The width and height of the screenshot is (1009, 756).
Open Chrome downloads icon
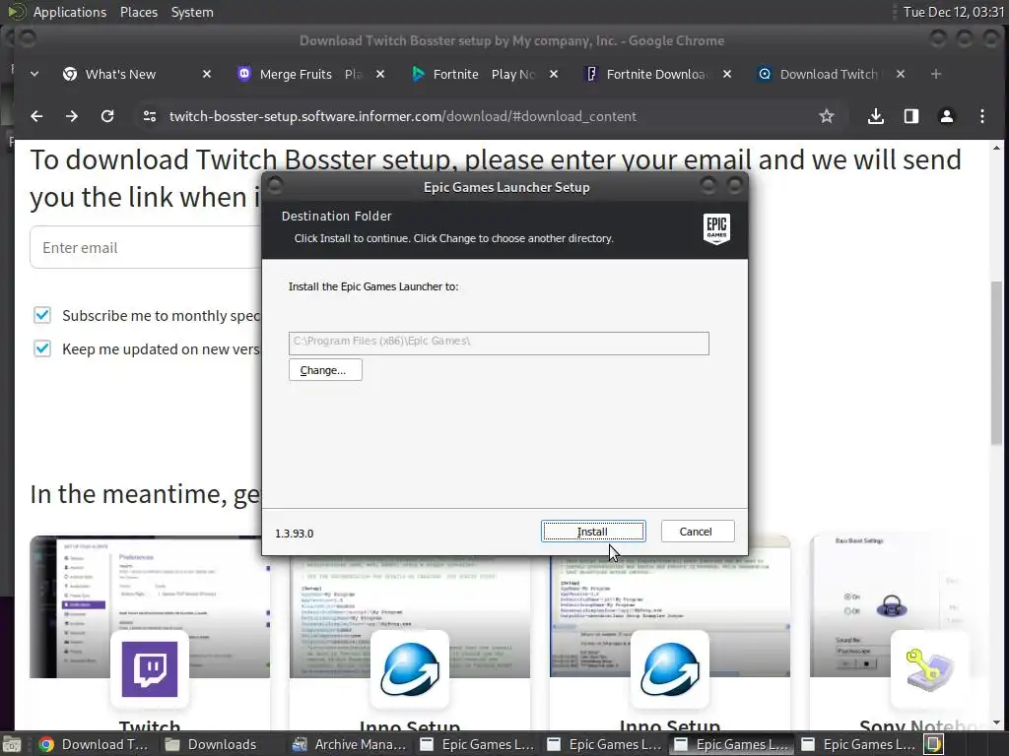[875, 116]
